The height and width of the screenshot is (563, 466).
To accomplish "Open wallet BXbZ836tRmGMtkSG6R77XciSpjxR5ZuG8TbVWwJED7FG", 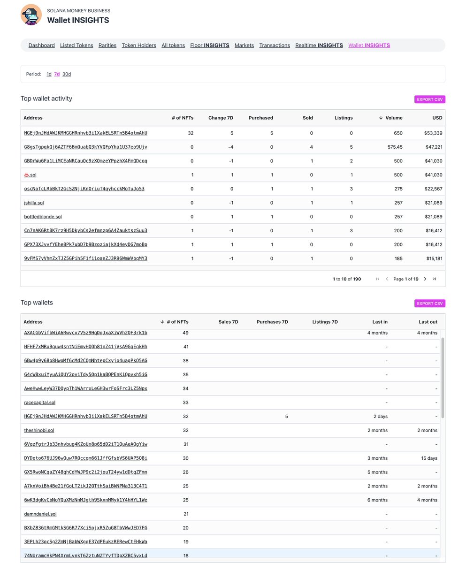I will point(86,528).
